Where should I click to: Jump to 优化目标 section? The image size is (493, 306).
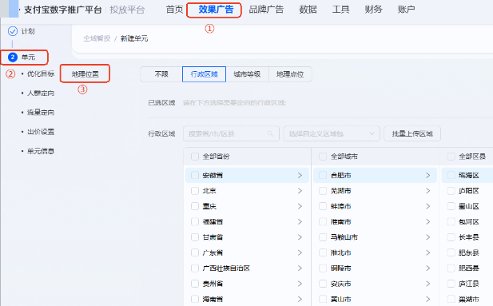[41, 74]
